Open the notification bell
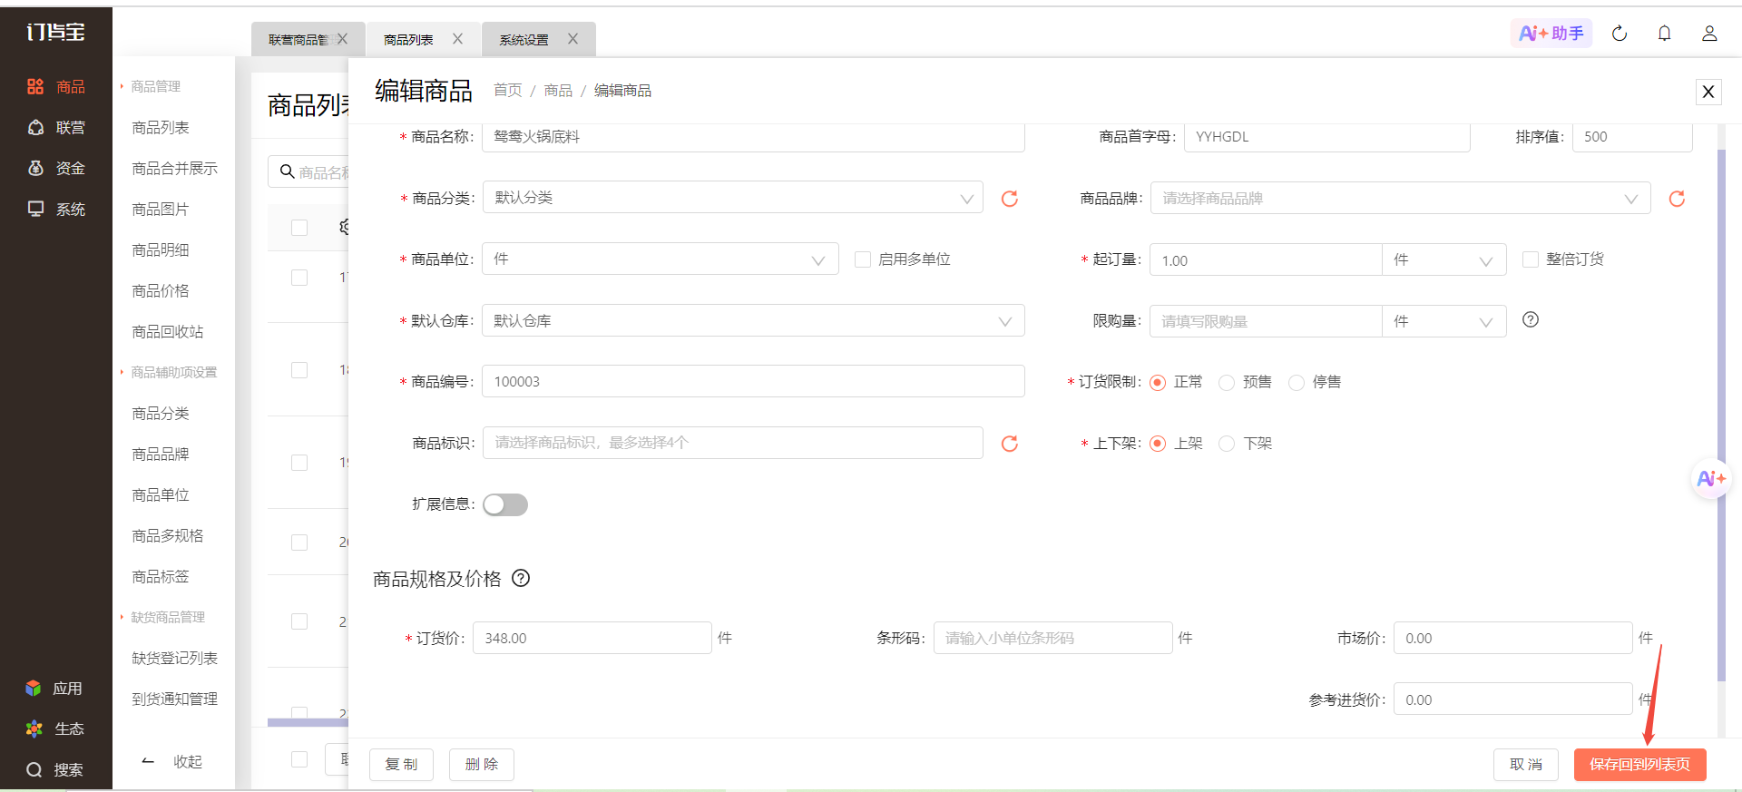This screenshot has width=1742, height=792. coord(1664,34)
